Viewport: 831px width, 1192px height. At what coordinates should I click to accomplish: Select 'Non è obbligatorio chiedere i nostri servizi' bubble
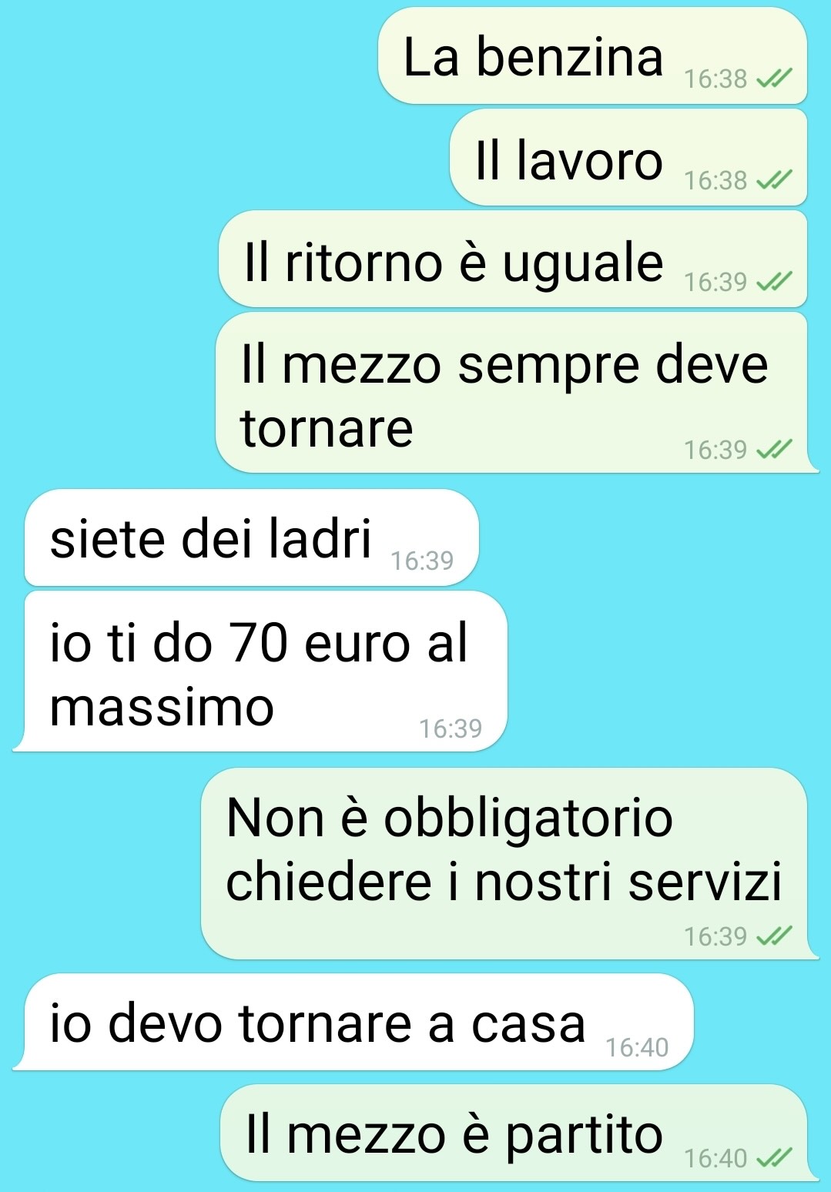[x=509, y=863]
